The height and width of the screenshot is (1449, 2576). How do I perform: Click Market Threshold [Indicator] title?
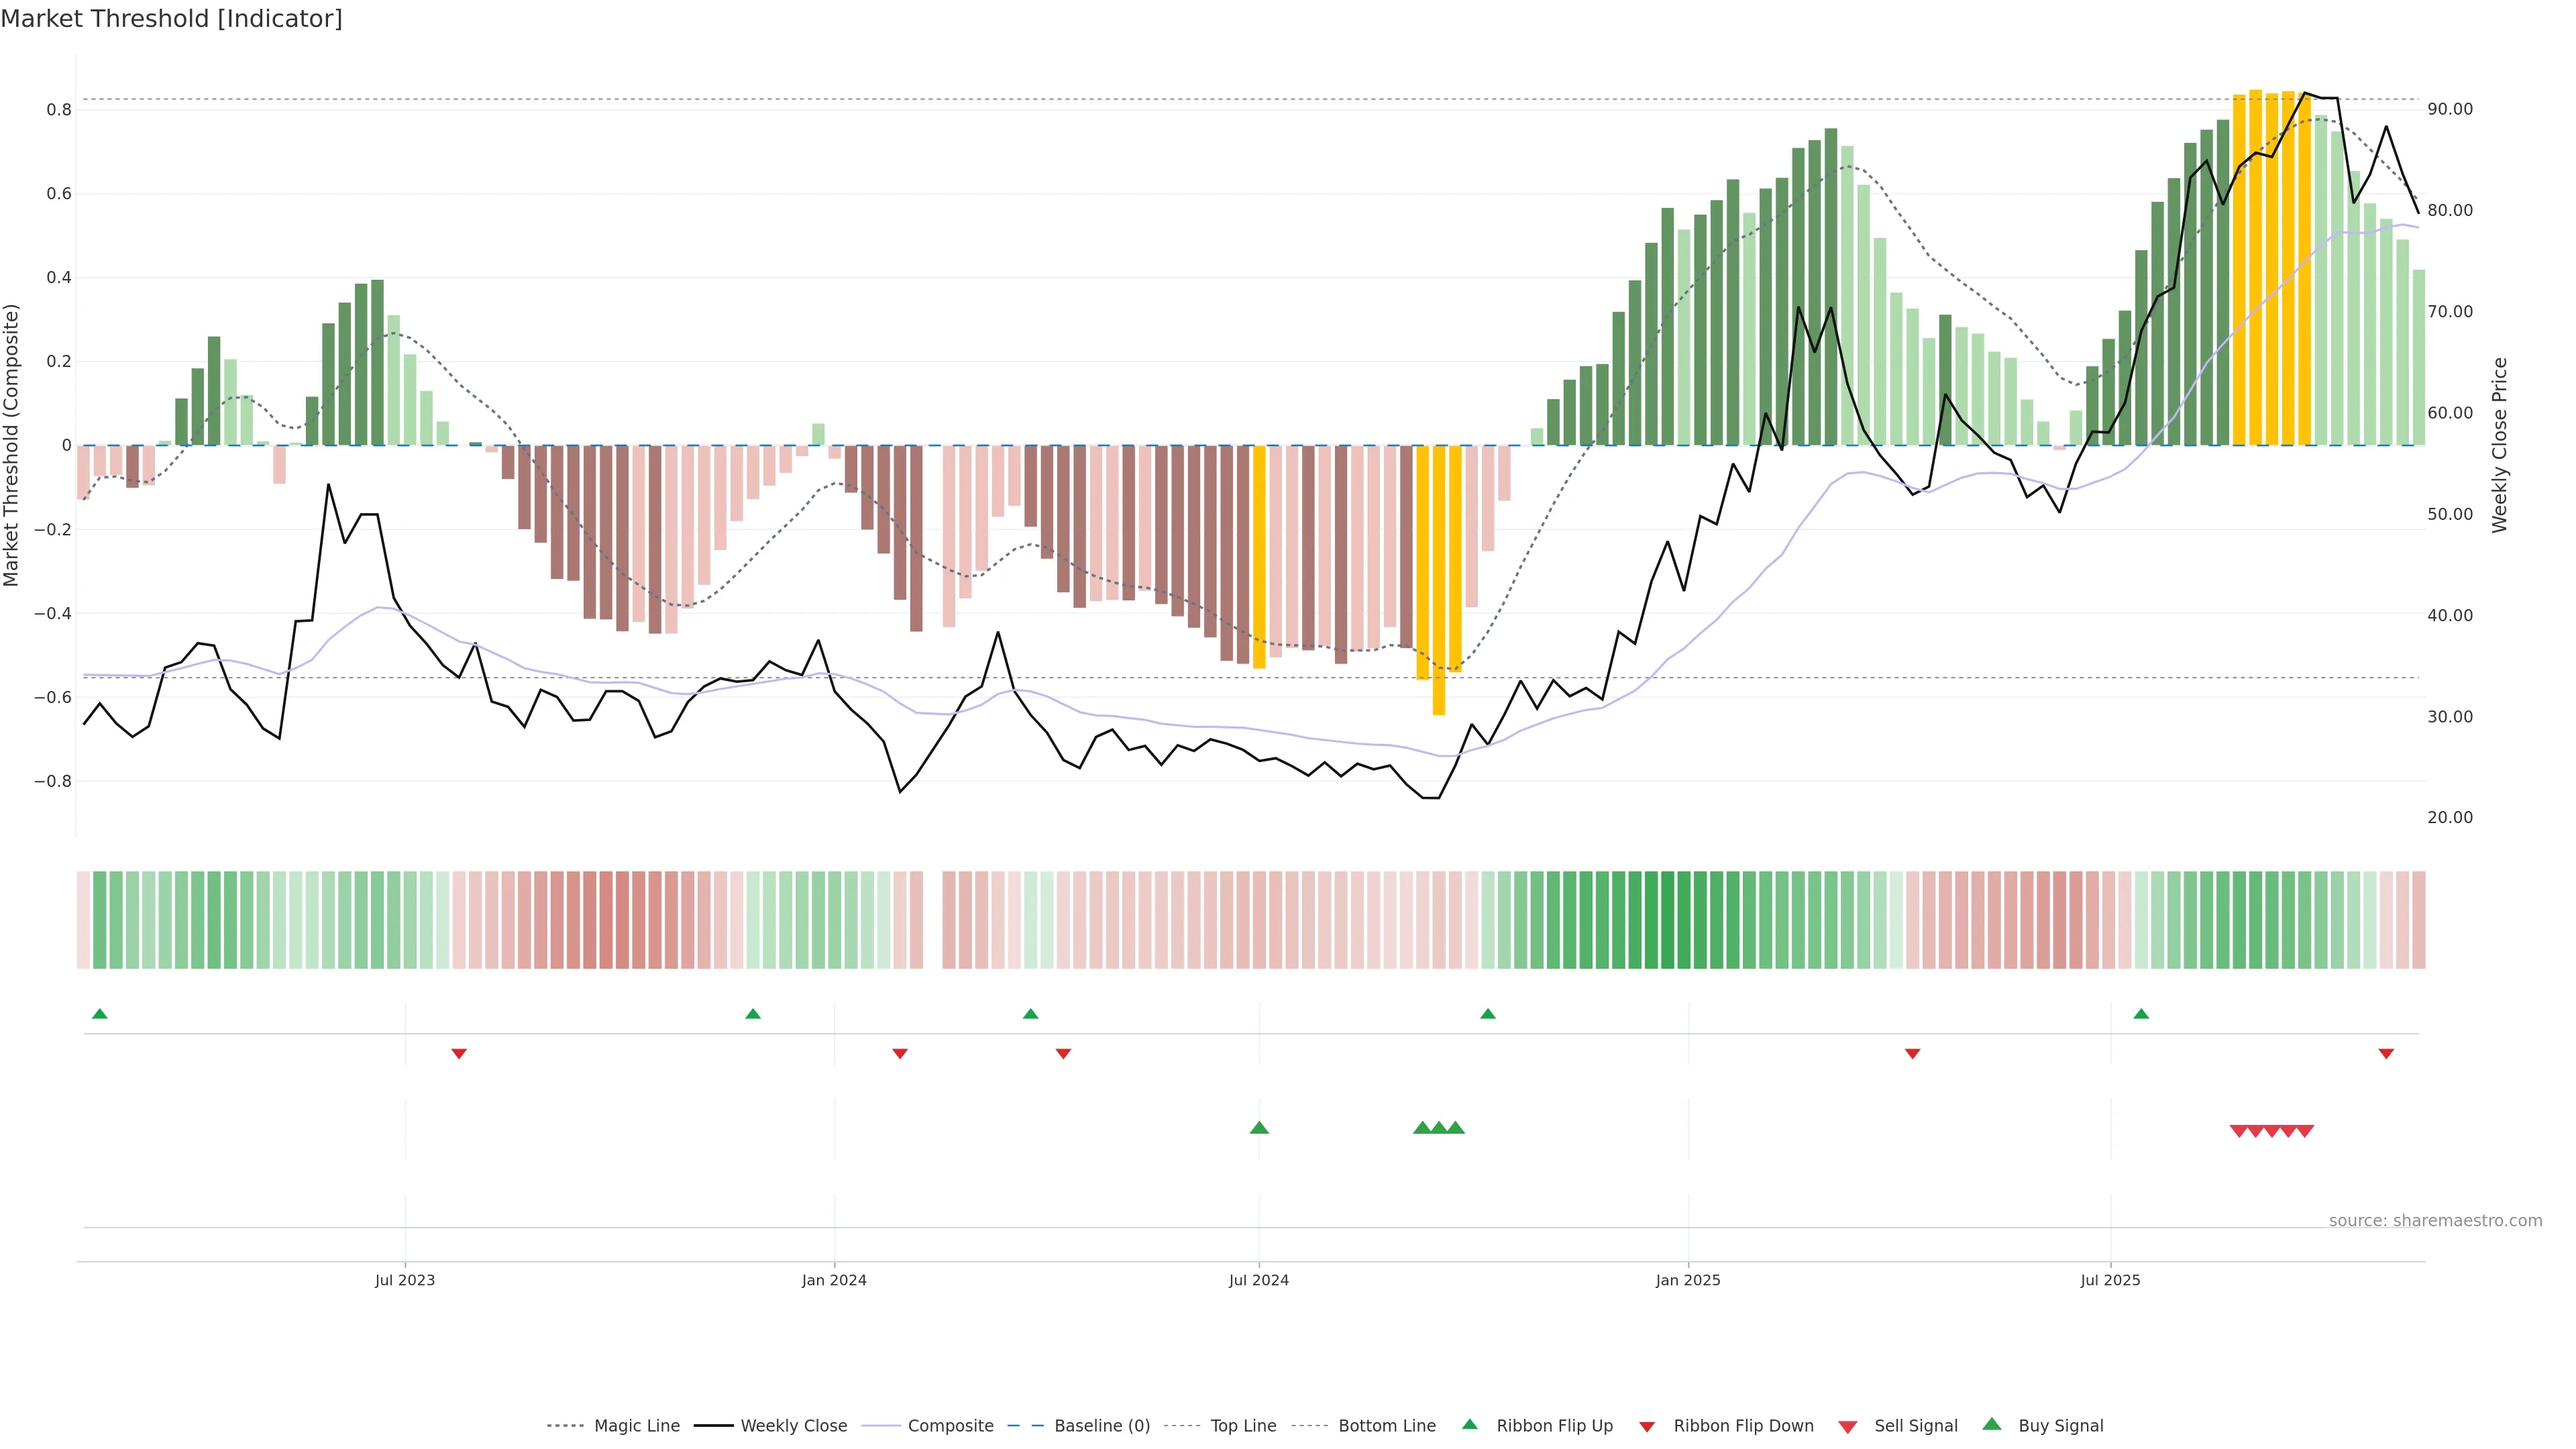coord(171,19)
